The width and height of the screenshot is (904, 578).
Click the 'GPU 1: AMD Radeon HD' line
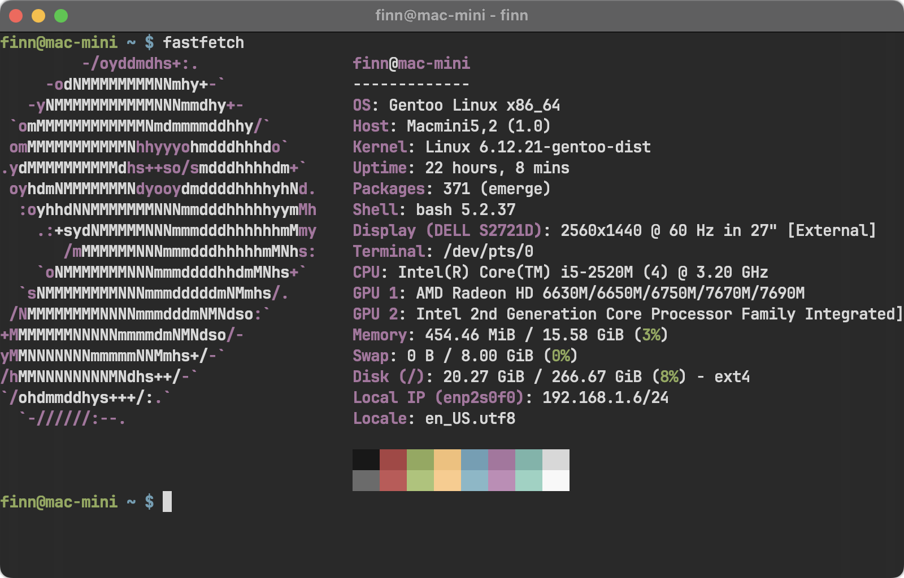[579, 293]
